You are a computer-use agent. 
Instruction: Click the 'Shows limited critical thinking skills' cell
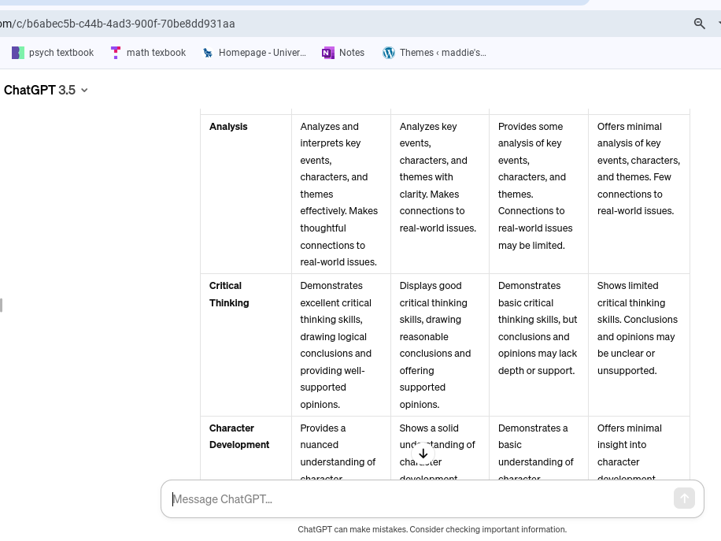(639, 345)
